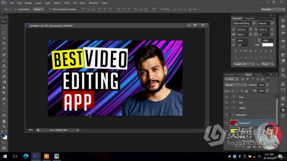Select the Blur tool
The width and height of the screenshot is (287, 161).
(4, 87)
